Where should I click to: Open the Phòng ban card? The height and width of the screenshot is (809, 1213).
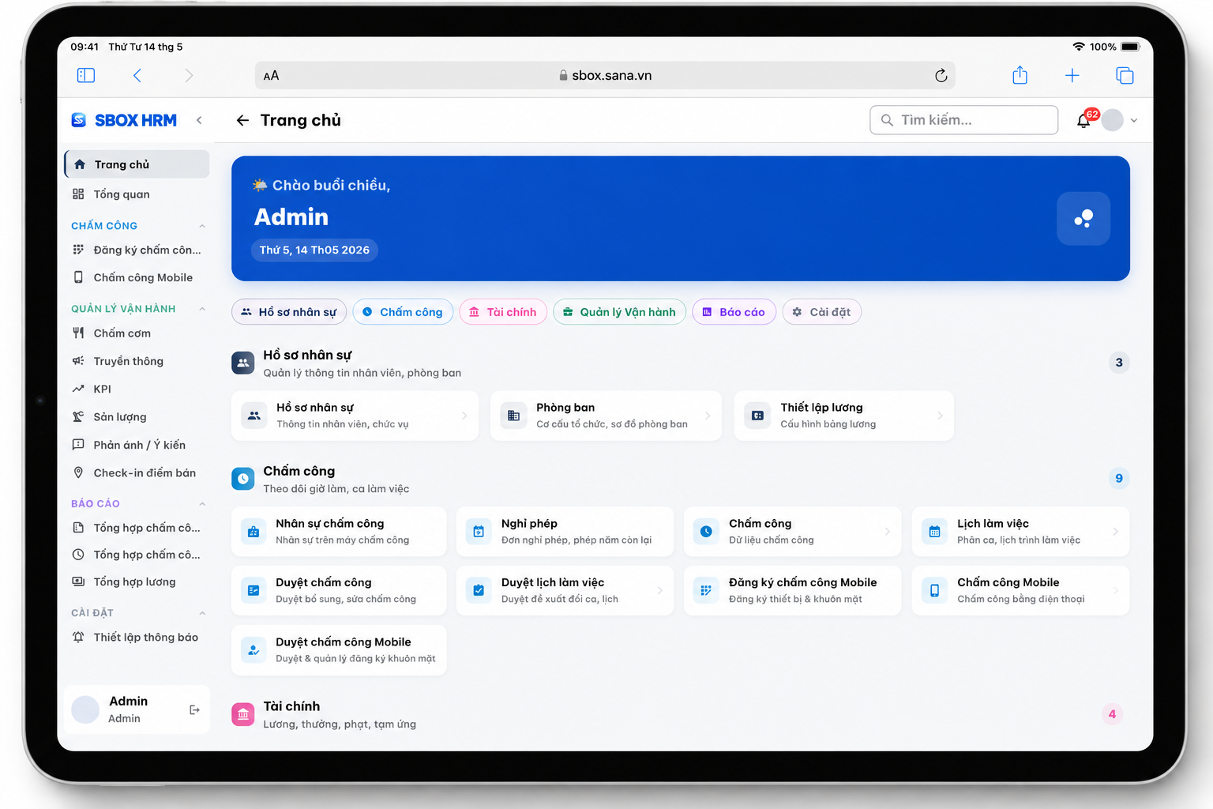(606, 416)
